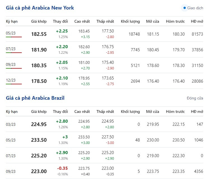
Task: Click the 233.50 matched price in Brazil table
Action: [39, 140]
